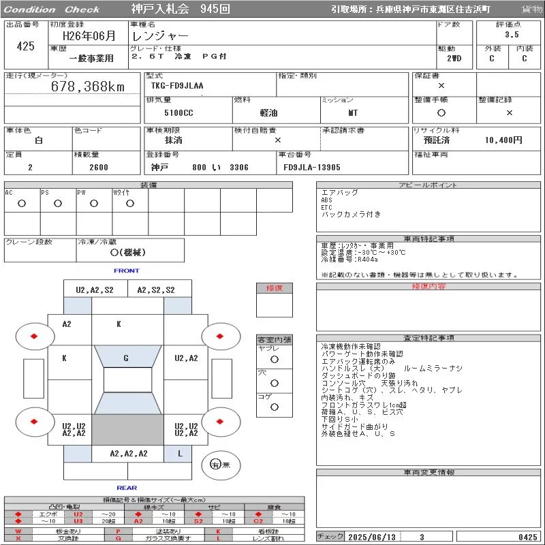Click the appeal point エアバッグ

click(339, 192)
